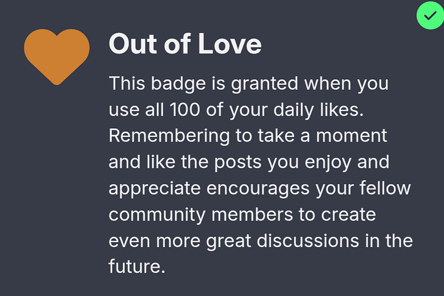
Task: Click the "daily likes." text
Action: [319, 110]
